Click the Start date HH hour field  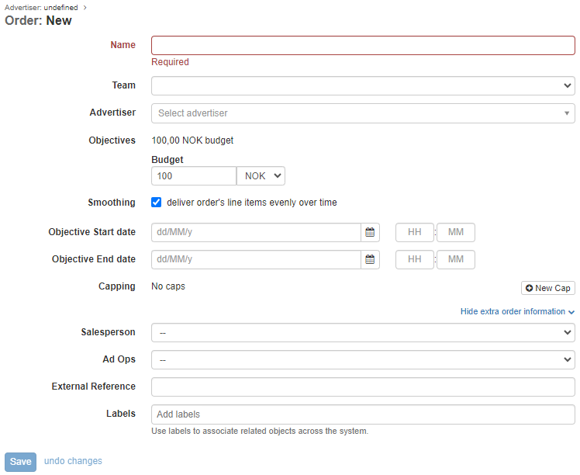tap(415, 233)
